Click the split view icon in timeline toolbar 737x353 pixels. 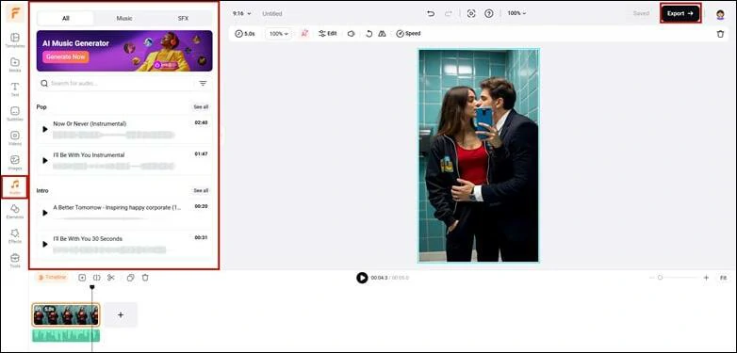[96, 278]
